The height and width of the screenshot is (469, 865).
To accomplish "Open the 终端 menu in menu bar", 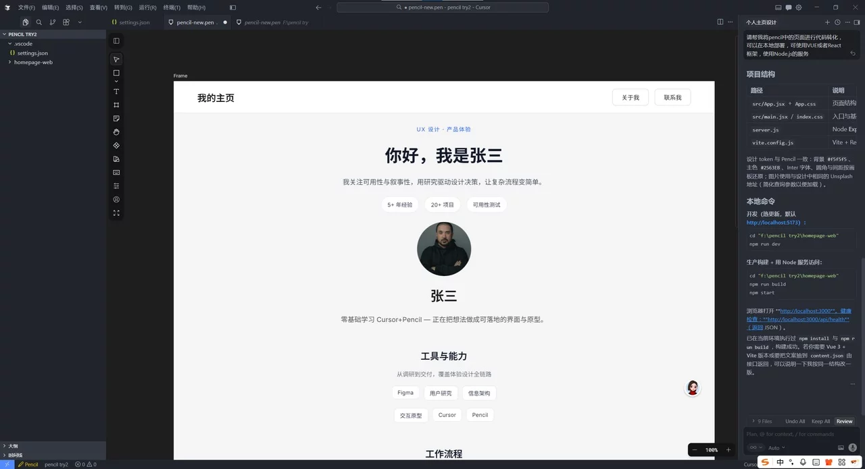I will click(172, 7).
